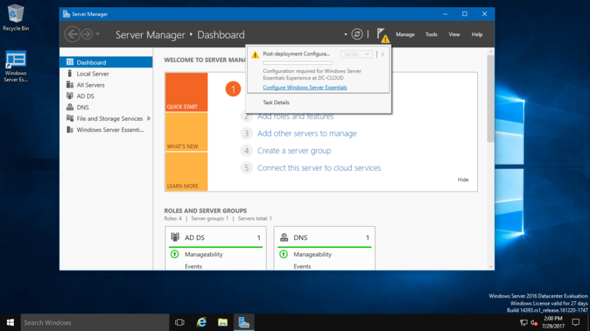Open the TASKS dropdown in notification

pyautogui.click(x=356, y=55)
